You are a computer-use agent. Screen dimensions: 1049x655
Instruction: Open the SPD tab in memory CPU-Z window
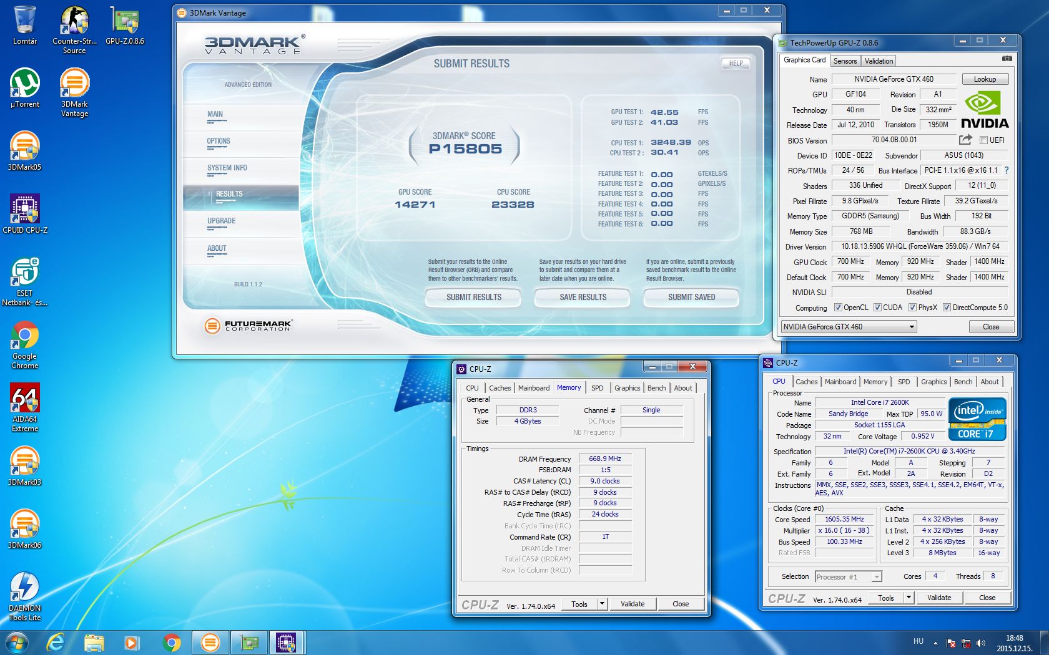[x=597, y=388]
